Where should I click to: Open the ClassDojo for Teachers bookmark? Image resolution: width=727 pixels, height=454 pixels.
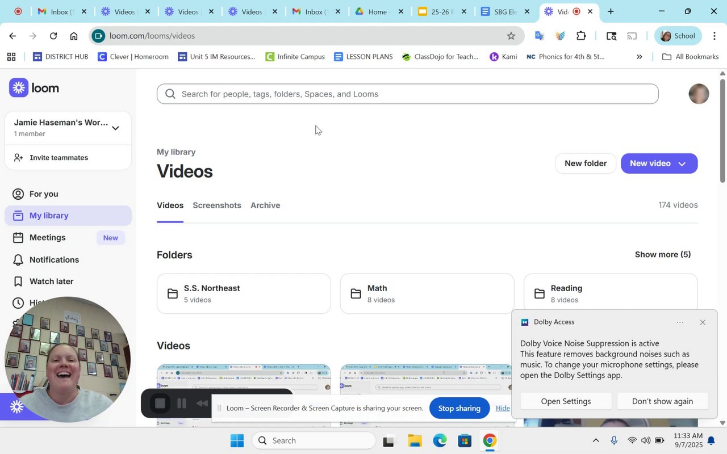tap(440, 57)
